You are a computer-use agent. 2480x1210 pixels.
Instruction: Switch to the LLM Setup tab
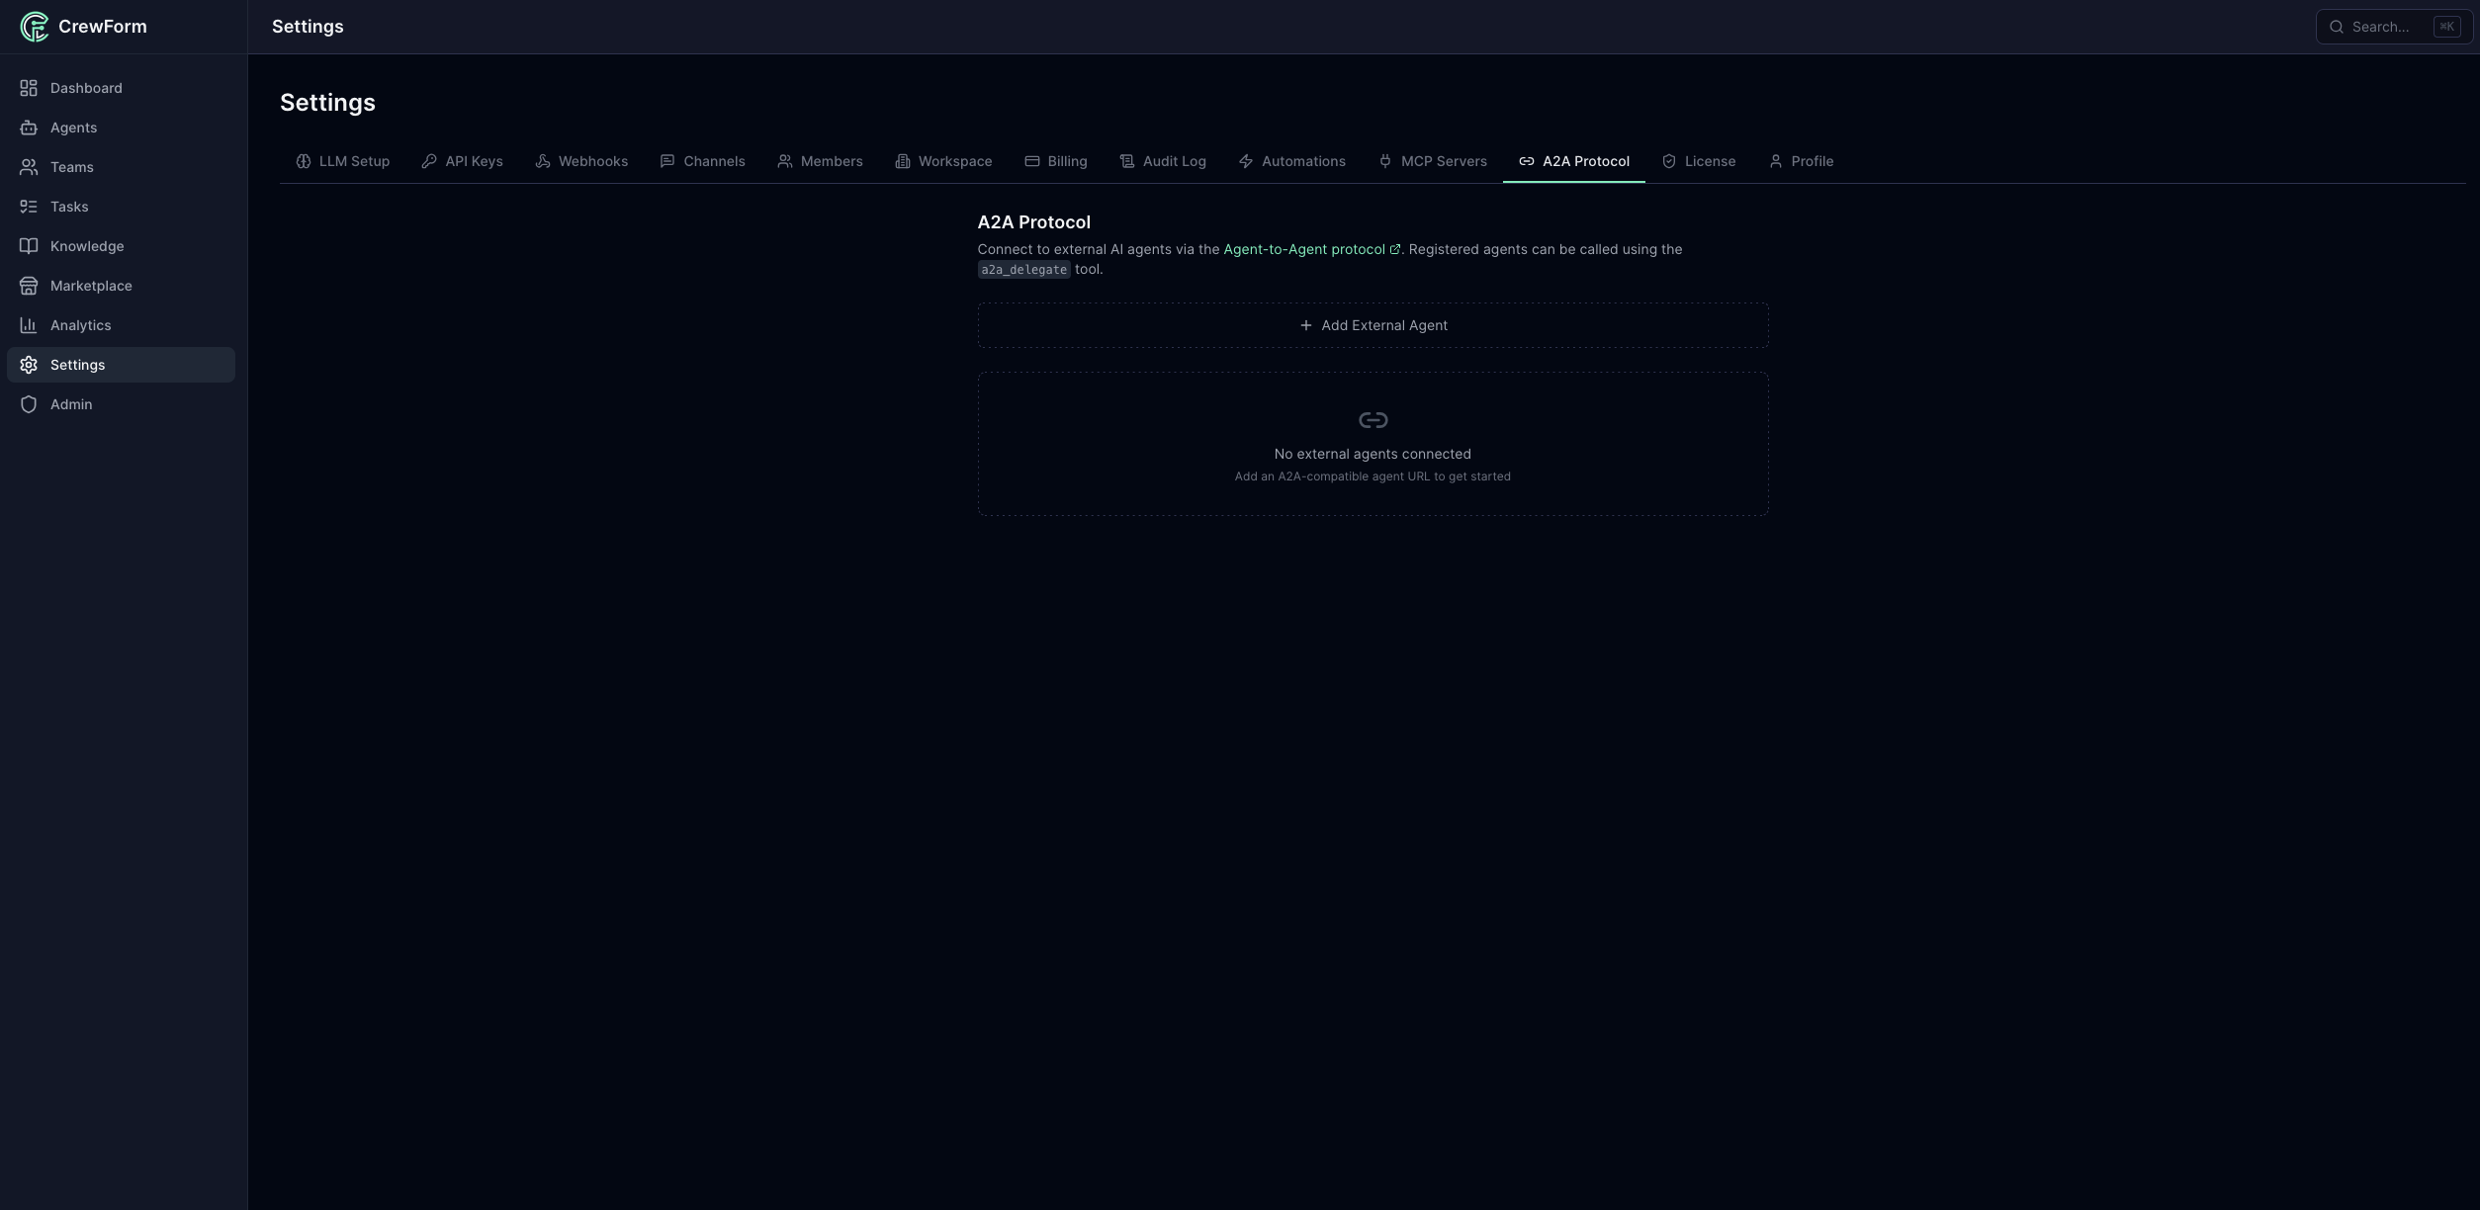pyautogui.click(x=342, y=161)
